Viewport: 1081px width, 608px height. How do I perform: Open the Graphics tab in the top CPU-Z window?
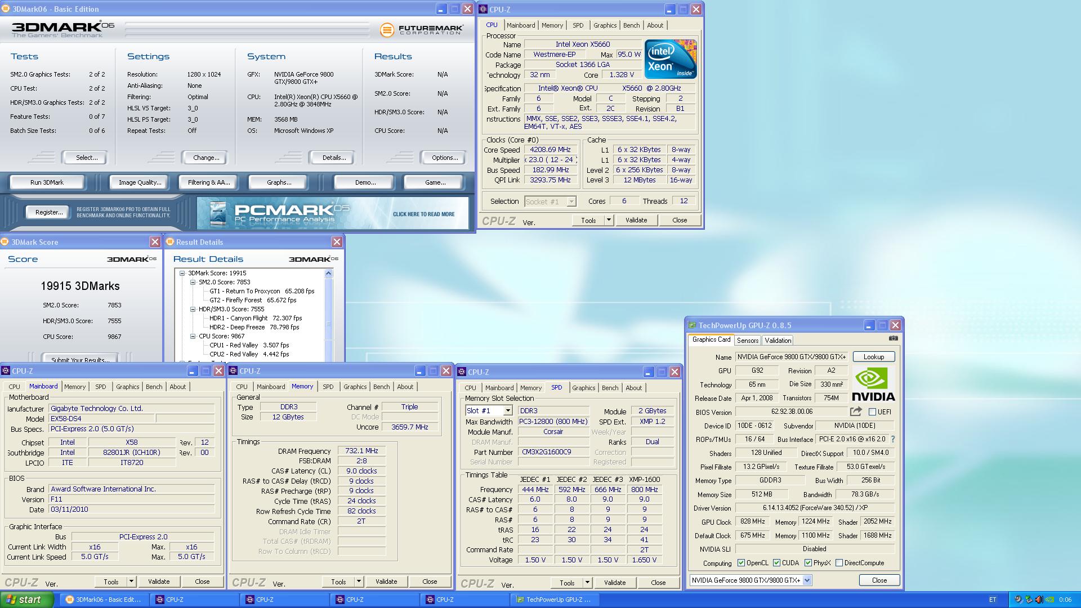(605, 25)
